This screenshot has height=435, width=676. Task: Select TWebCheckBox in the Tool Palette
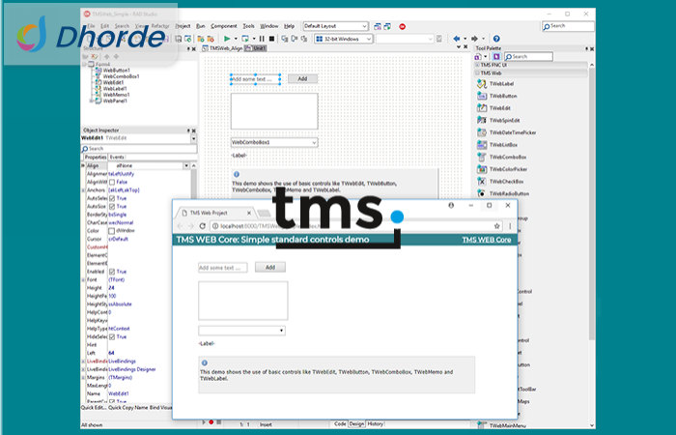coord(500,182)
